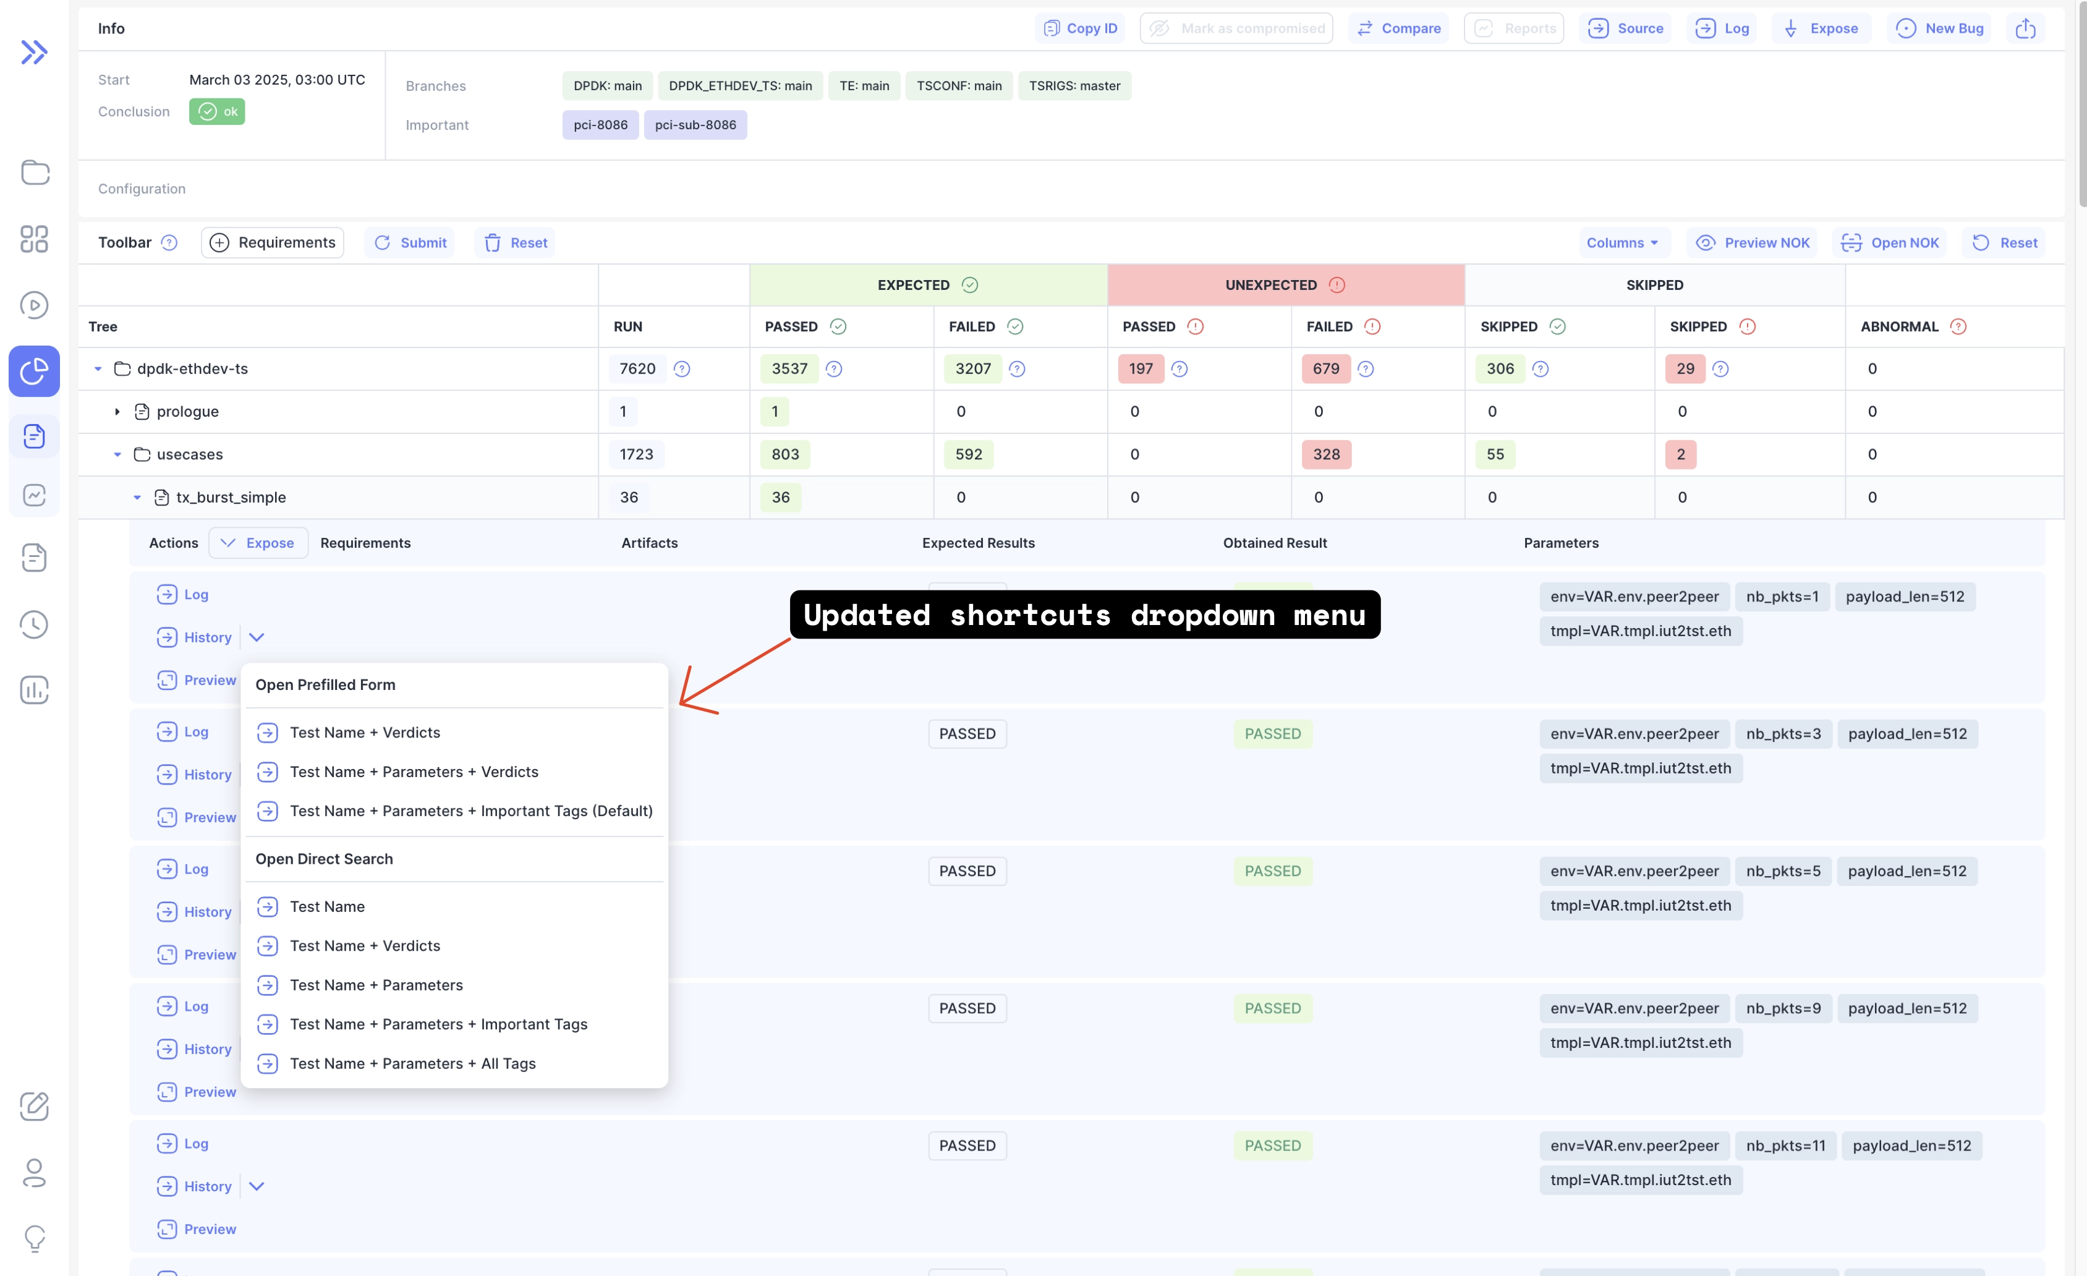
Task: Click the user profile icon in sidebar
Action: 34,1173
